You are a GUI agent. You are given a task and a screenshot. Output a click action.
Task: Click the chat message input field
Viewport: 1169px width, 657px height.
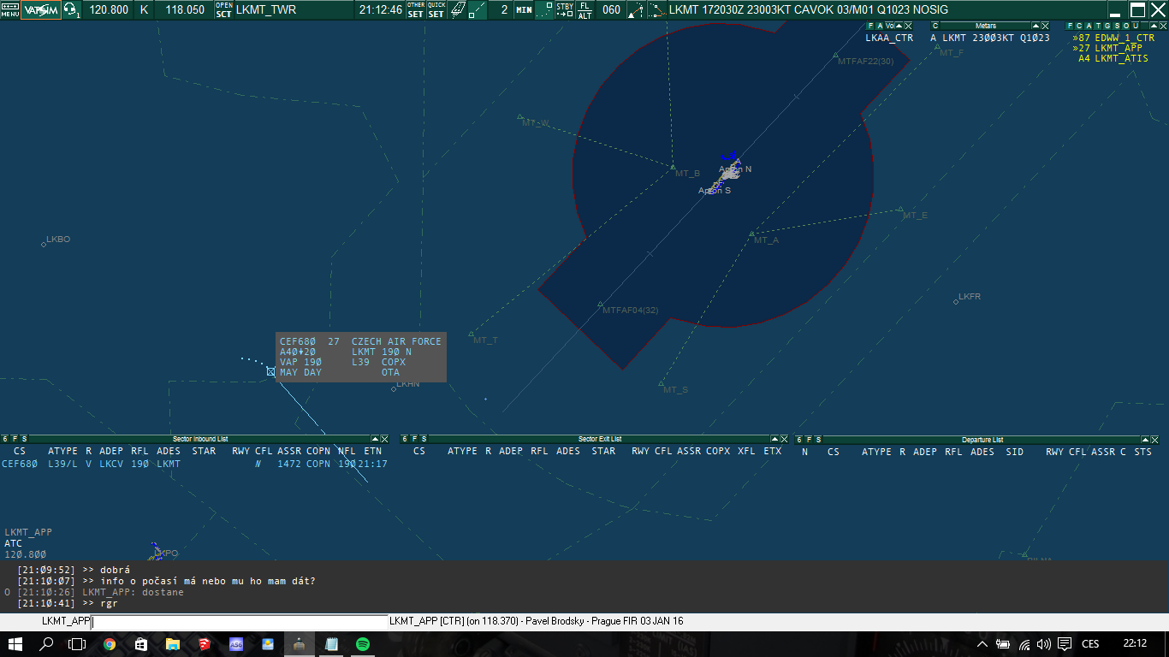(x=240, y=622)
